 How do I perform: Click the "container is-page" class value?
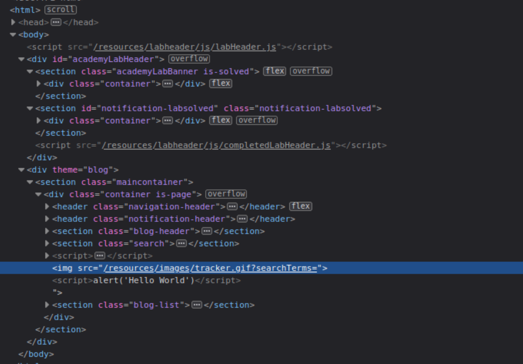[x=149, y=194]
